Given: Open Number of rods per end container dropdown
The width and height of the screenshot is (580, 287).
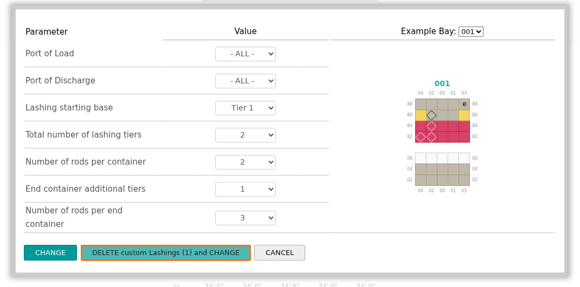Looking at the screenshot, I should click(x=245, y=218).
